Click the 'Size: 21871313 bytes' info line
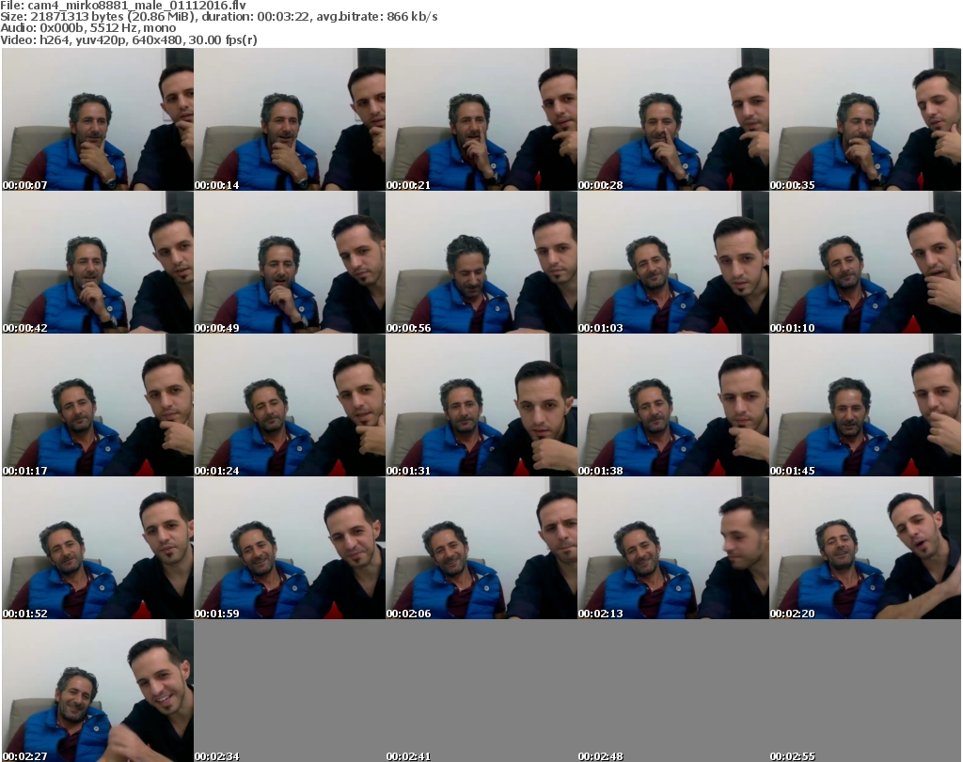Screen dimensions: 963x762 pyautogui.click(x=218, y=17)
